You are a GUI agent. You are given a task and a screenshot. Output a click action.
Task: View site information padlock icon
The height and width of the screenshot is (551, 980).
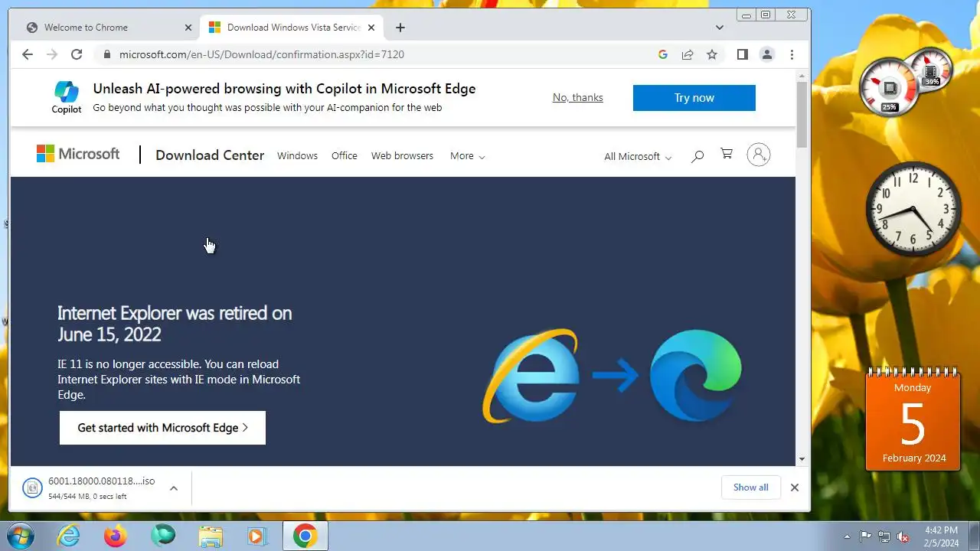pos(106,54)
